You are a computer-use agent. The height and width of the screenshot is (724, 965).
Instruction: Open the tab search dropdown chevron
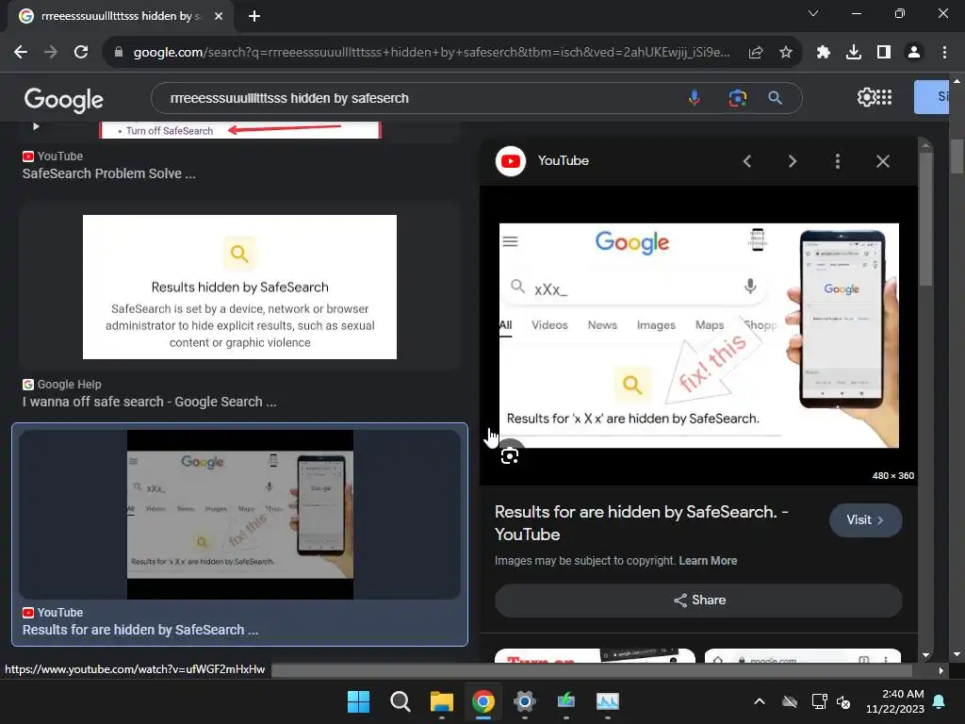tap(813, 13)
